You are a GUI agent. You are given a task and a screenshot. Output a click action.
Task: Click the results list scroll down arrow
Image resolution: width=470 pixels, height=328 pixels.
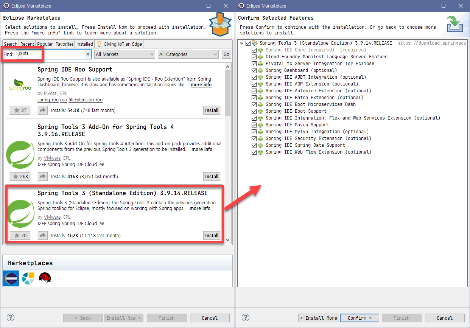point(227,240)
